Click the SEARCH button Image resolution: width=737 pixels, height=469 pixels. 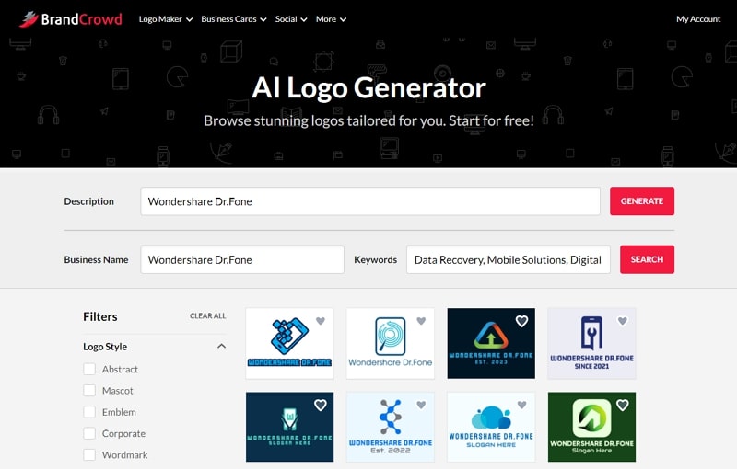647,259
